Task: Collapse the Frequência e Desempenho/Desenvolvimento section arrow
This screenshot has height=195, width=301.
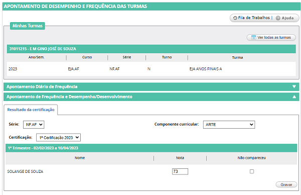Action: pos(294,96)
